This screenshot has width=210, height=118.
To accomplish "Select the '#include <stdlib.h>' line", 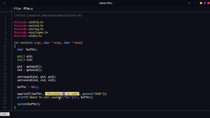I will click(x=29, y=22).
